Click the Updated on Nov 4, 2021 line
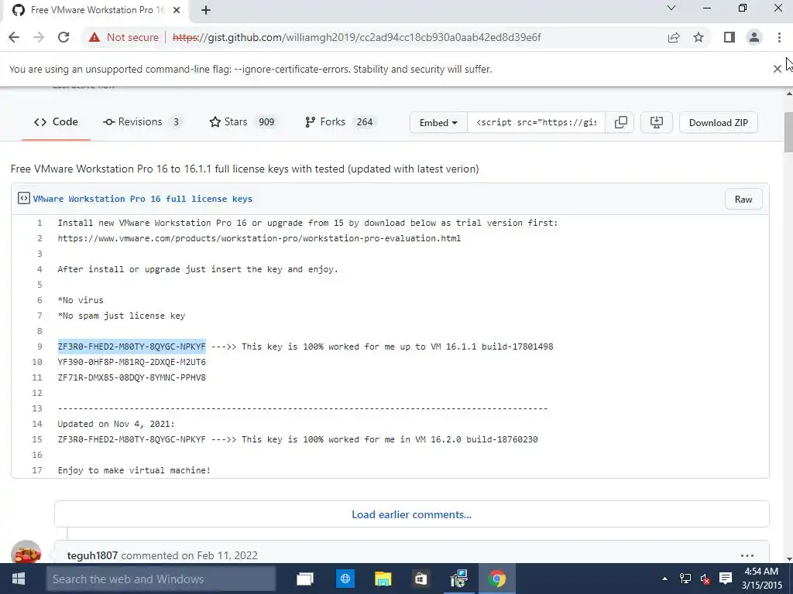The image size is (793, 594). pyautogui.click(x=116, y=424)
